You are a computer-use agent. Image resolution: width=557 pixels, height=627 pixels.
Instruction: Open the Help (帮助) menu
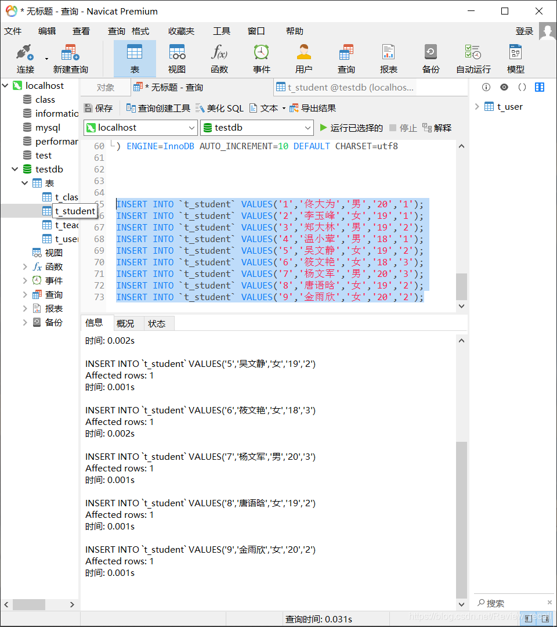click(x=295, y=31)
